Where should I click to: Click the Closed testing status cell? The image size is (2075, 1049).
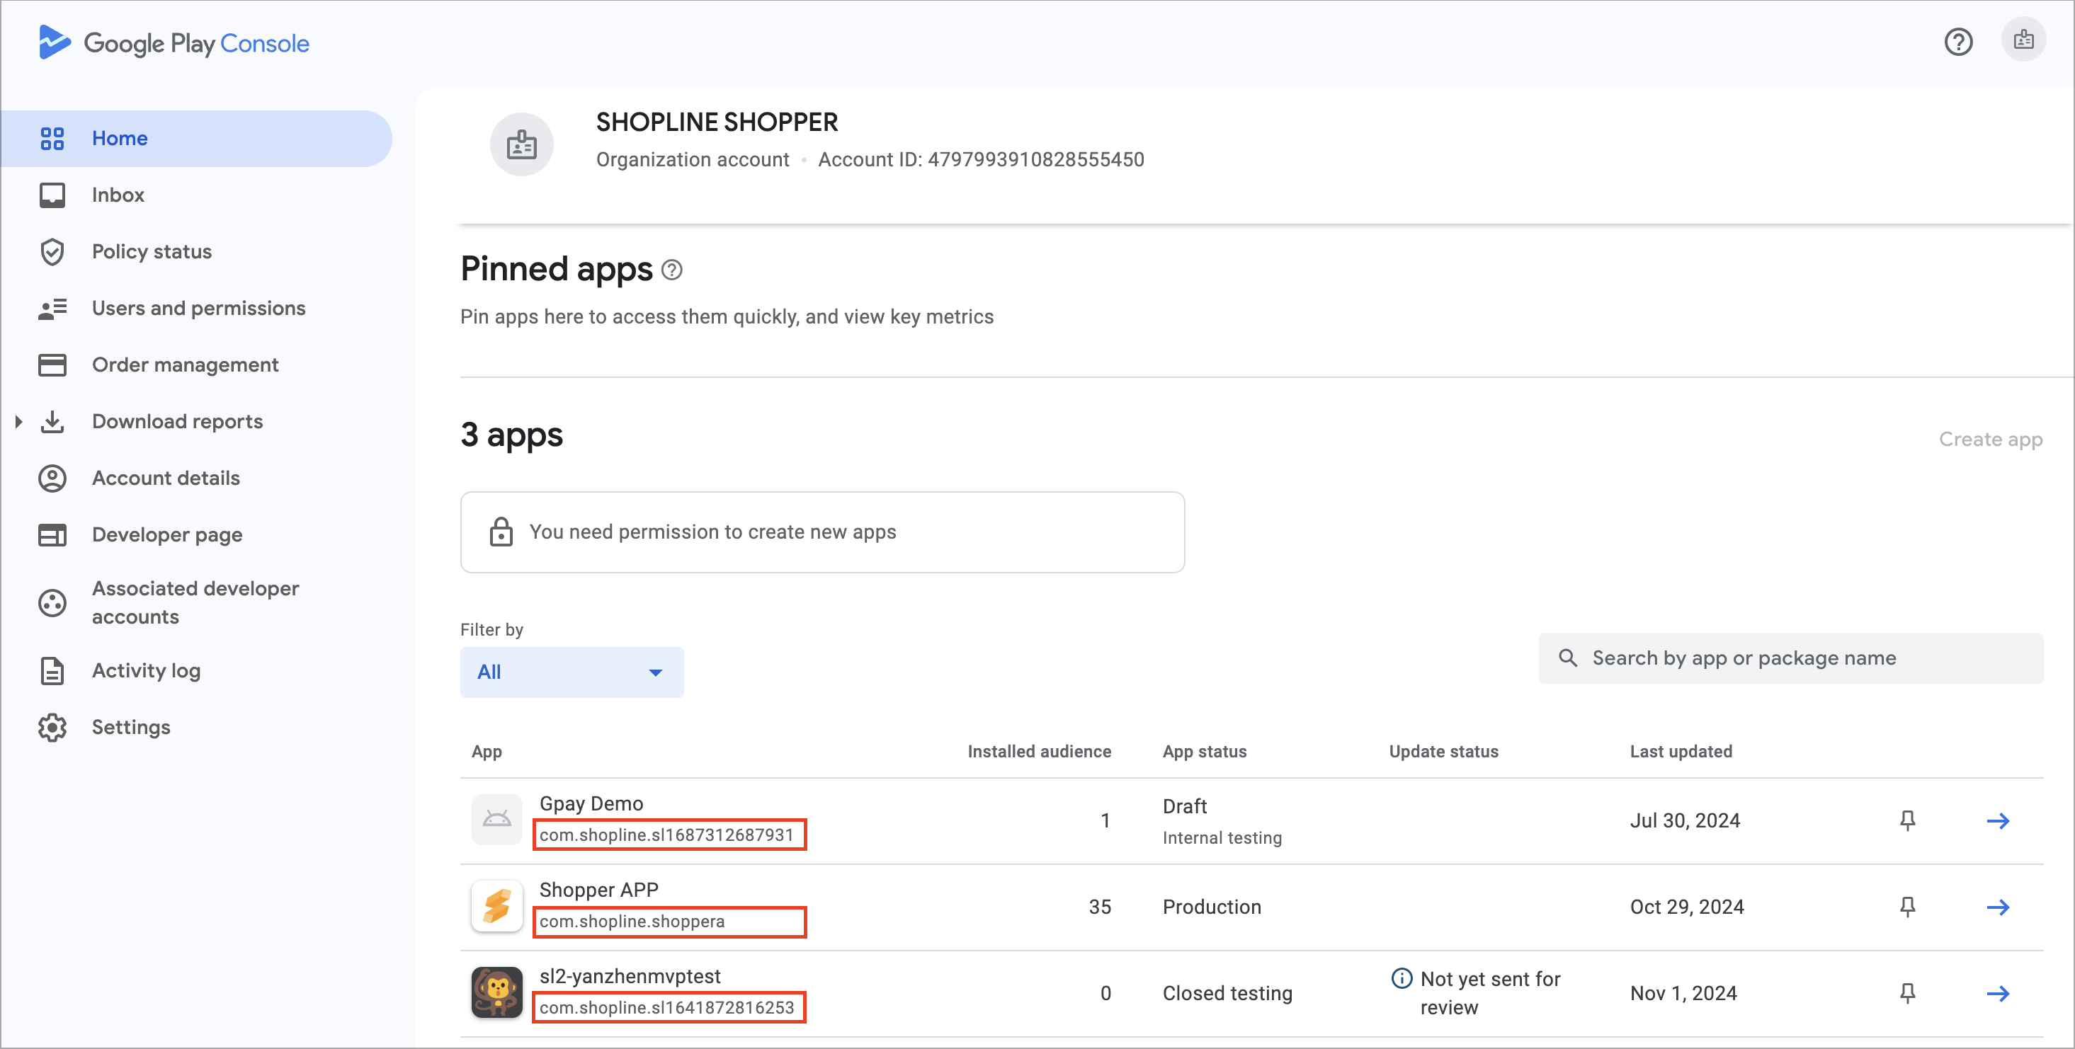(1227, 992)
